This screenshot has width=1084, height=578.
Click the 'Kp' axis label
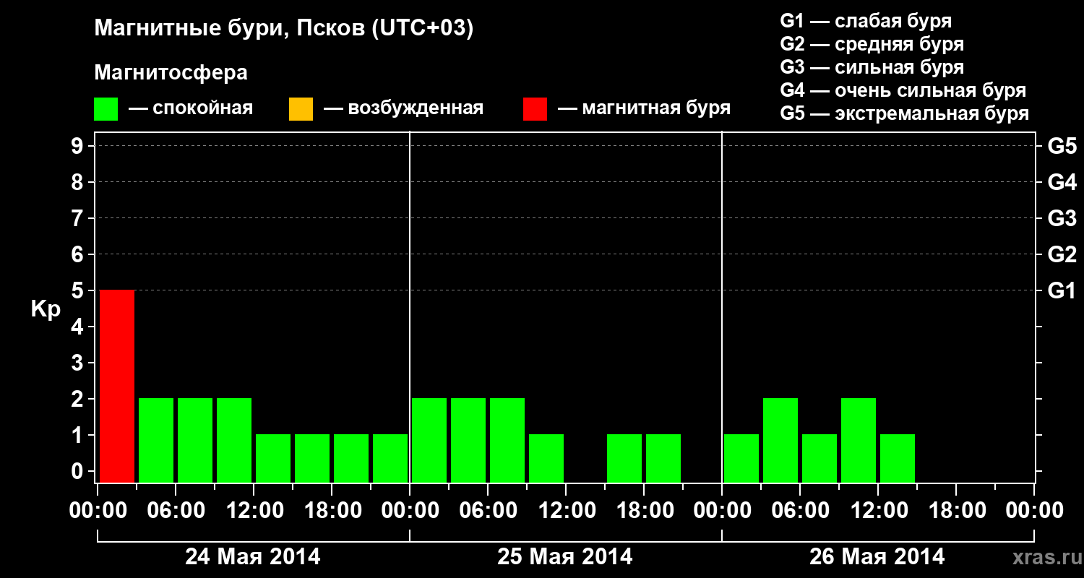46,310
